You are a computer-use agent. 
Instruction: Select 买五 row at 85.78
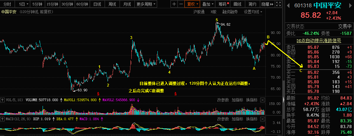pyautogui.click(x=319, y=91)
